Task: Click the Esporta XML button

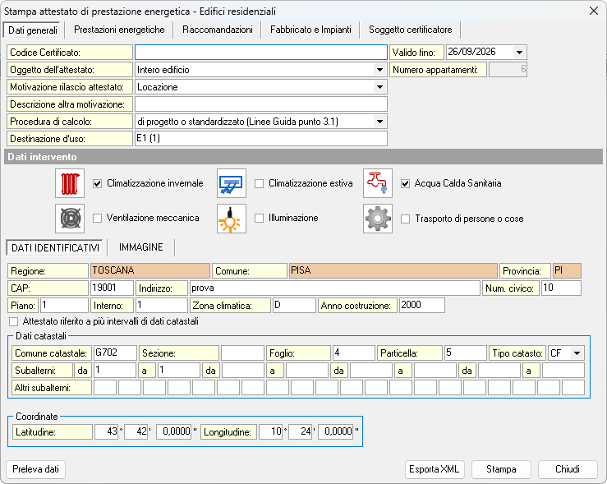Action: click(435, 470)
